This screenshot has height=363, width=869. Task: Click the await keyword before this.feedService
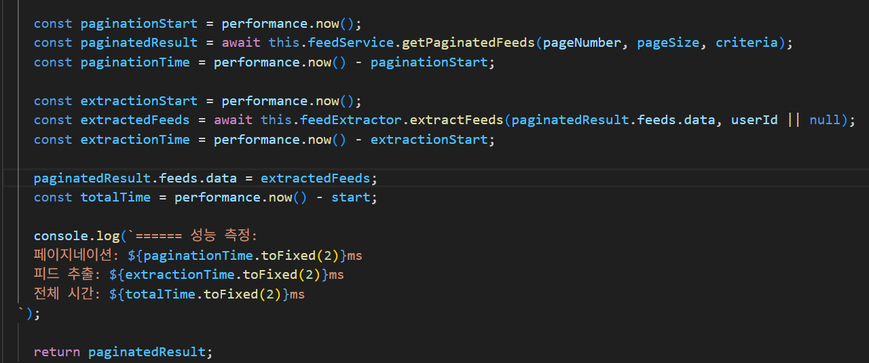[241, 43]
